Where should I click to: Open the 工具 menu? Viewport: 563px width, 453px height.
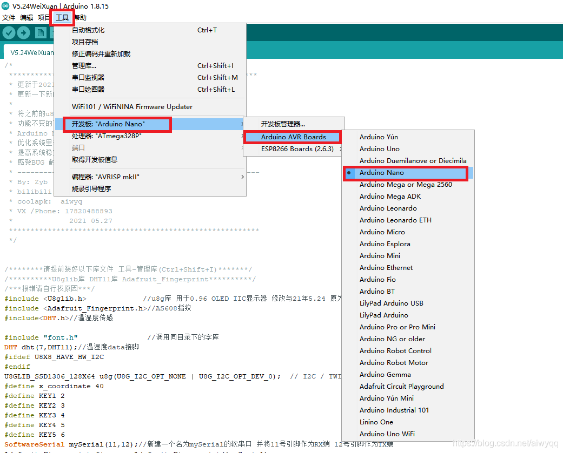tap(62, 18)
